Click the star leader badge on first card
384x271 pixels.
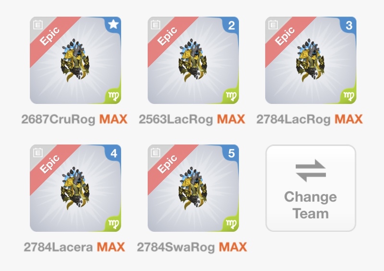[113, 24]
